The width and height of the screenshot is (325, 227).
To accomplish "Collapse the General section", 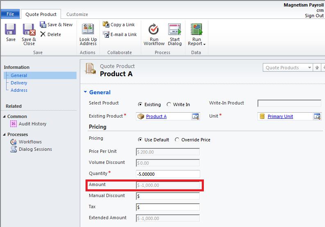I will pyautogui.click(x=86, y=92).
